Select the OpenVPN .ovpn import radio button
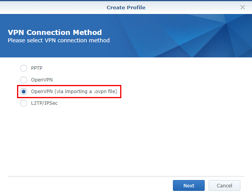This screenshot has width=252, height=194. [x=24, y=92]
